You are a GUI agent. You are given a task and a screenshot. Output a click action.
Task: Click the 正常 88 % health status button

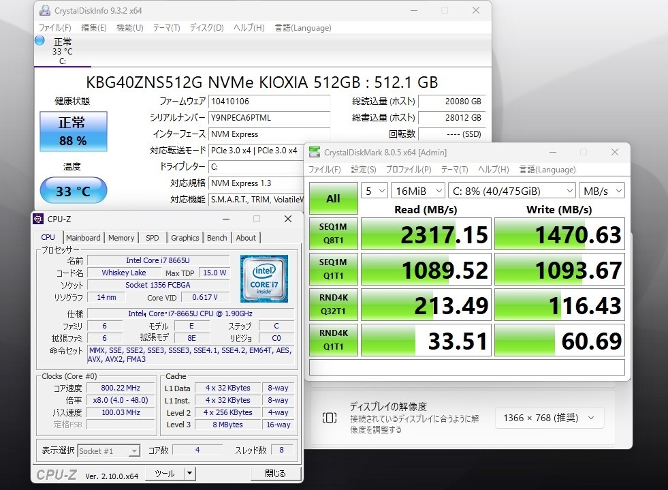(x=74, y=132)
